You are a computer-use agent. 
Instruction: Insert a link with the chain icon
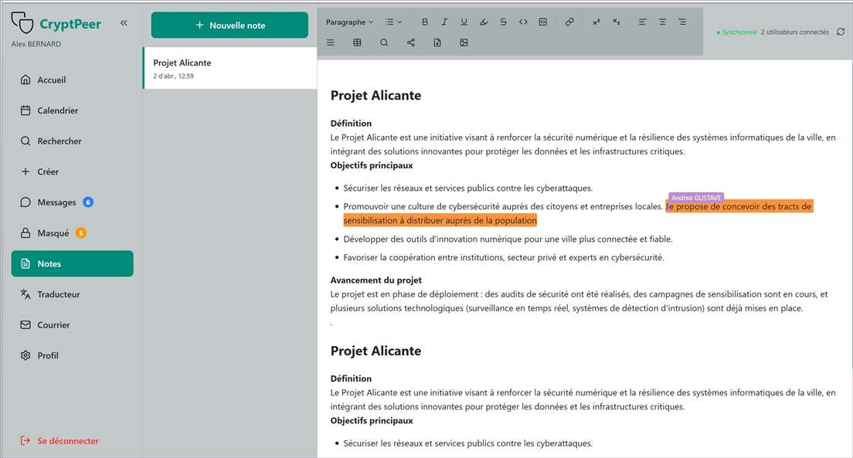(x=569, y=22)
